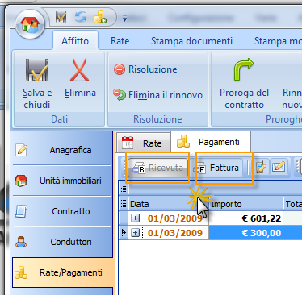Select the € 601,22 amount cell
Viewport: 302px width, 295px height.
coord(245,218)
